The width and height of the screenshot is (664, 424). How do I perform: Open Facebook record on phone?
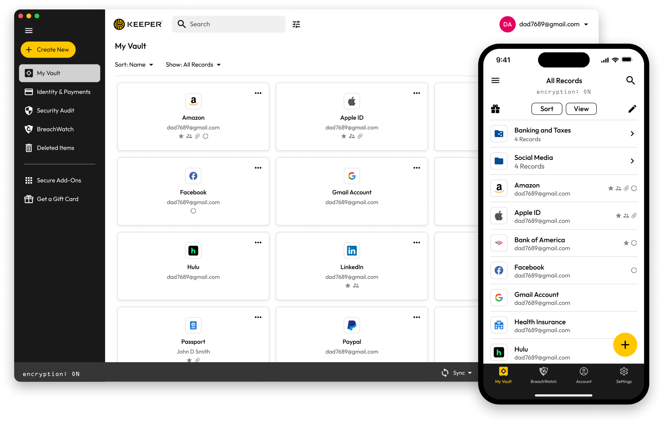[564, 270]
